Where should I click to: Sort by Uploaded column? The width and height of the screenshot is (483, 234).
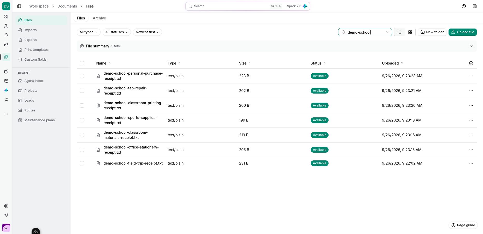(x=392, y=63)
